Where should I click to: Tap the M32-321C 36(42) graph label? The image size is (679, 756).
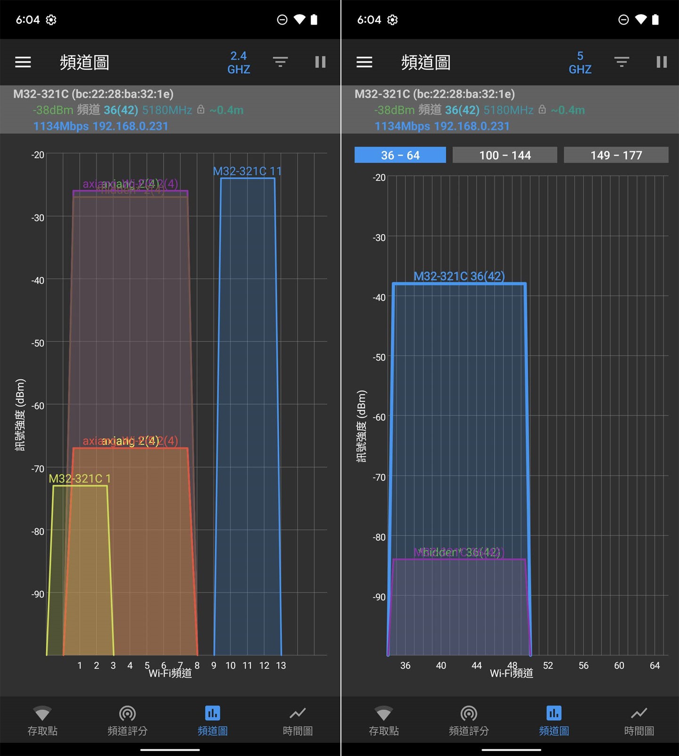tap(459, 276)
